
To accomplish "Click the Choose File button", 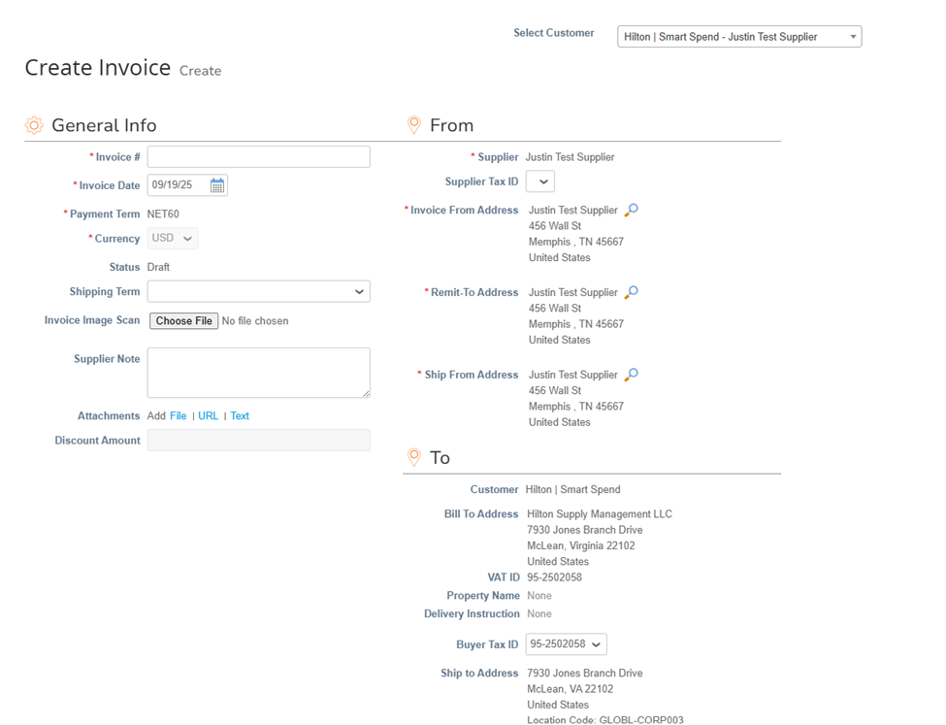I will pyautogui.click(x=183, y=321).
